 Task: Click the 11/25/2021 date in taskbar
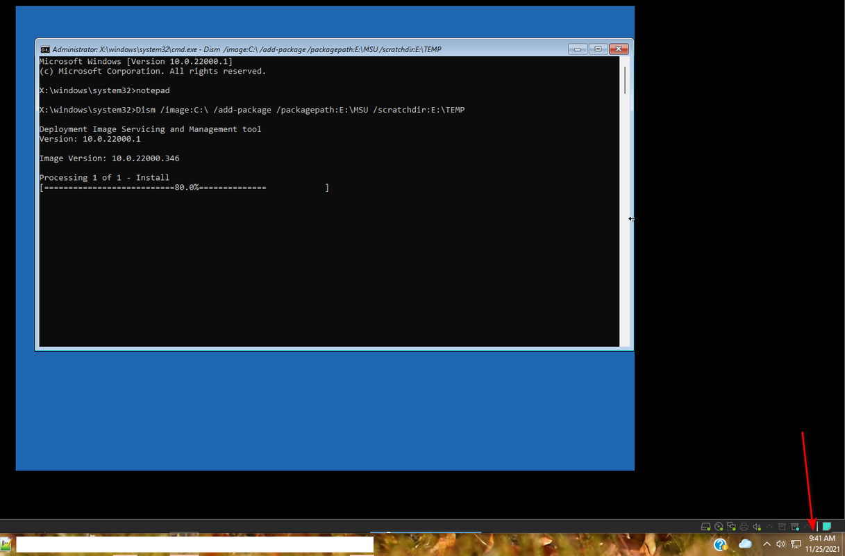[823, 549]
